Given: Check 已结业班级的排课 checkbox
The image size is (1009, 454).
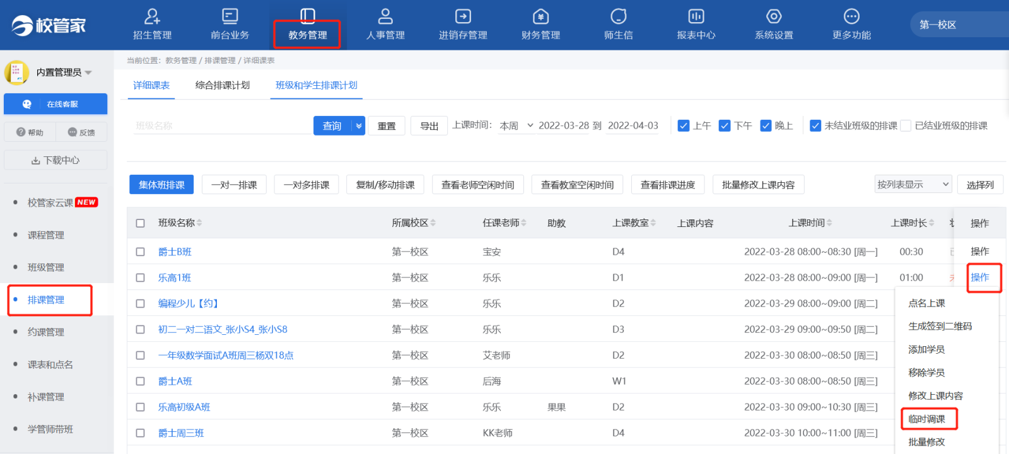Looking at the screenshot, I should tap(906, 125).
